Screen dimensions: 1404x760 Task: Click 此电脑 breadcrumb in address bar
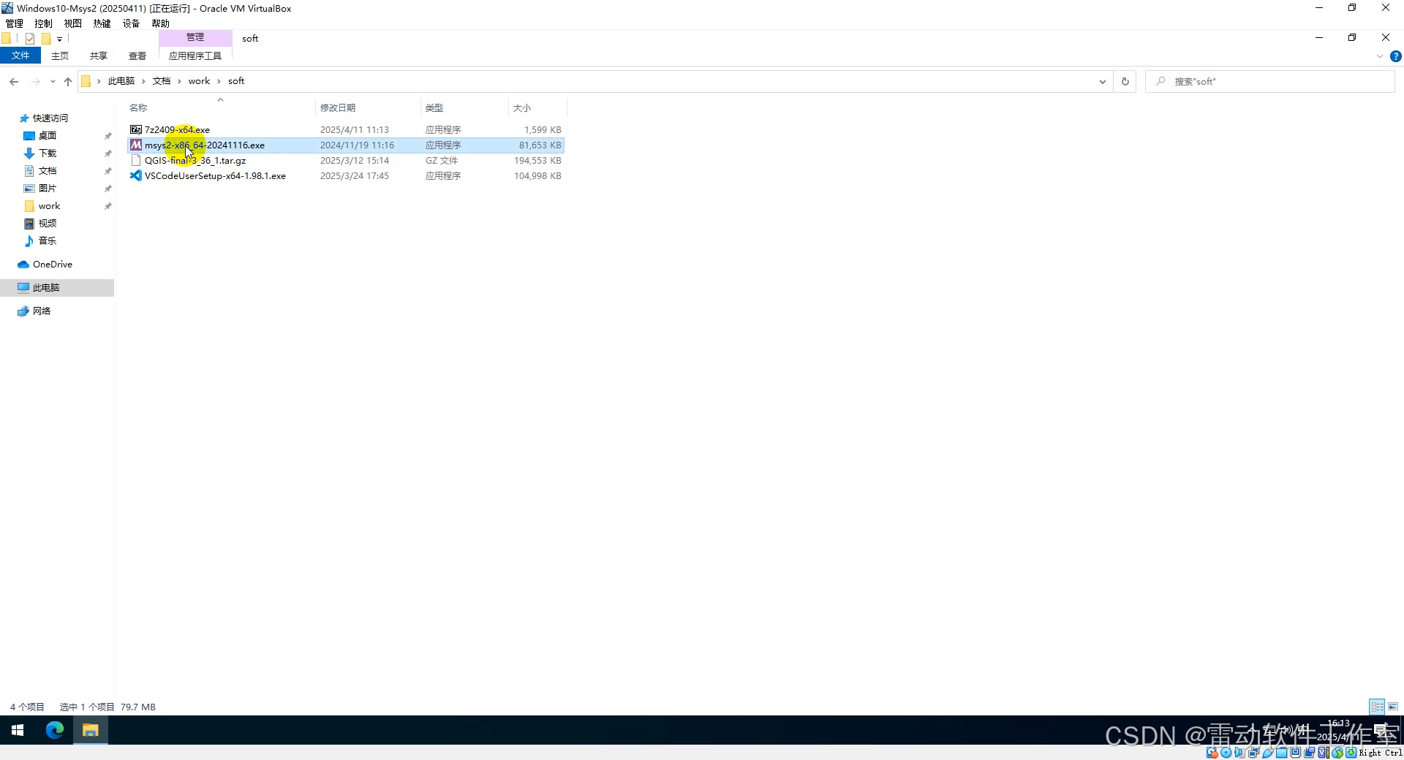coord(121,81)
